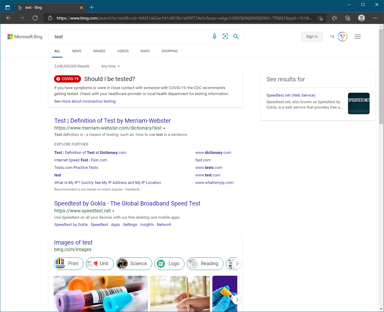Open visual search using the camera icon

click(x=225, y=36)
